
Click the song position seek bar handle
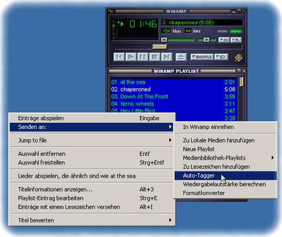160,46
